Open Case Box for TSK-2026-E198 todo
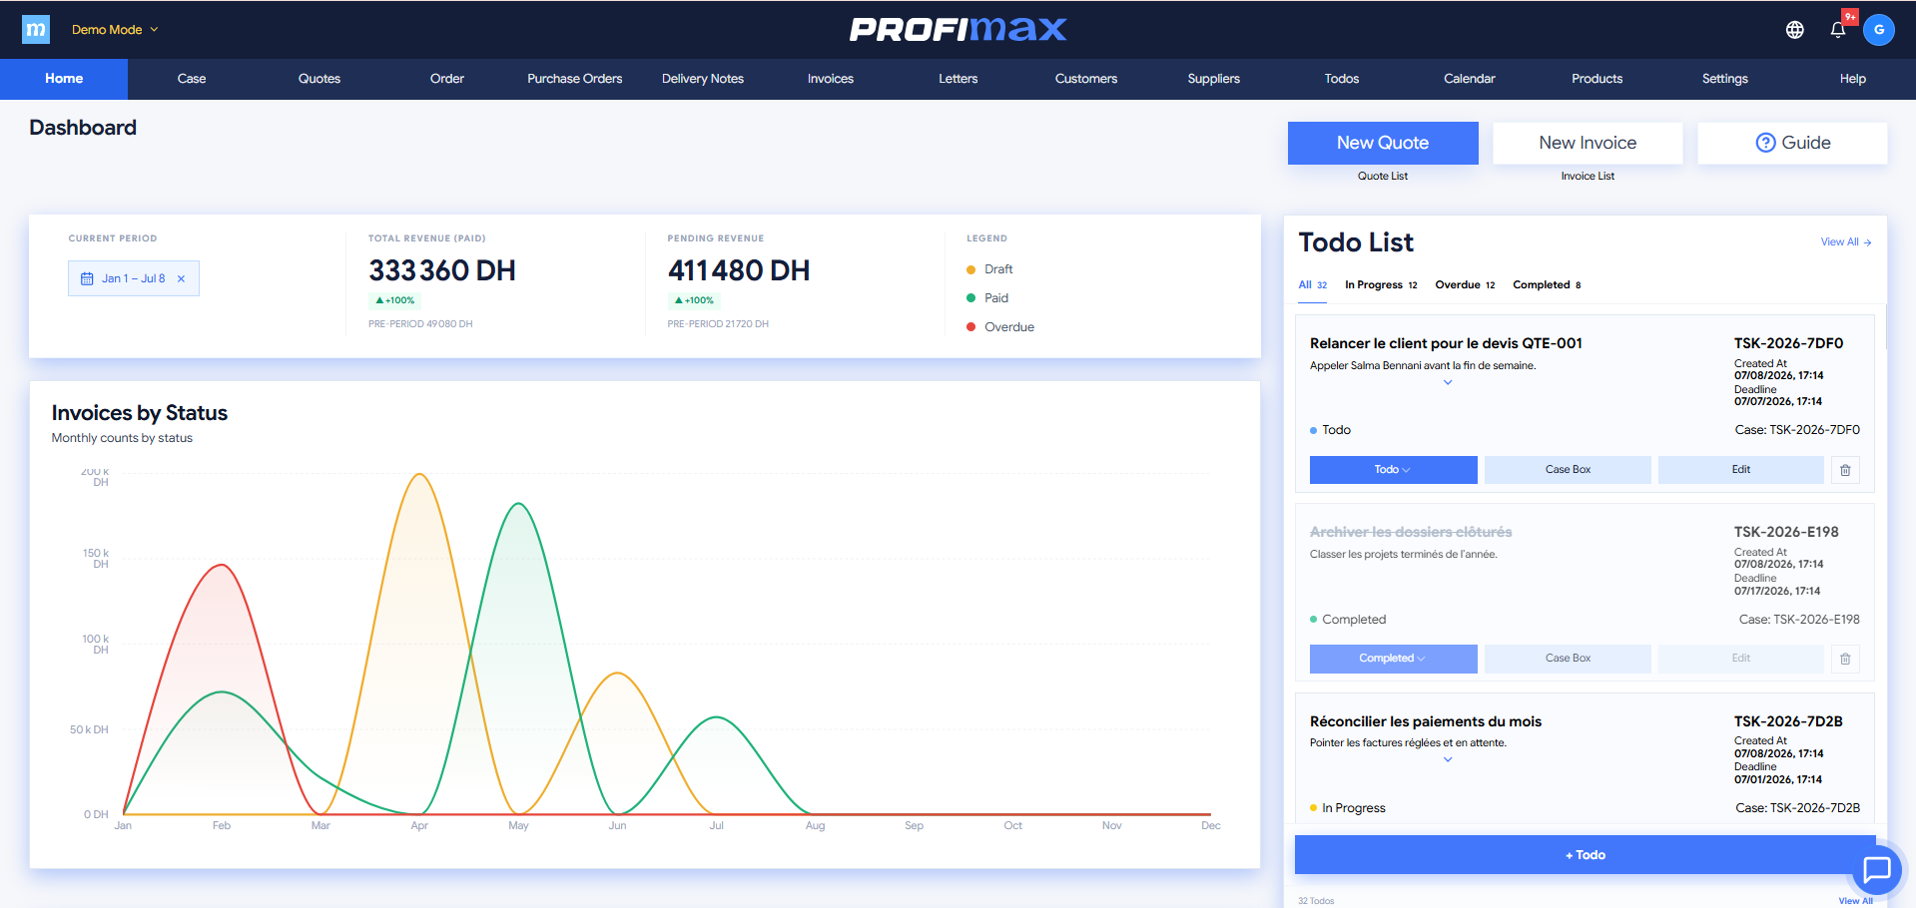The image size is (1916, 908). pyautogui.click(x=1568, y=659)
